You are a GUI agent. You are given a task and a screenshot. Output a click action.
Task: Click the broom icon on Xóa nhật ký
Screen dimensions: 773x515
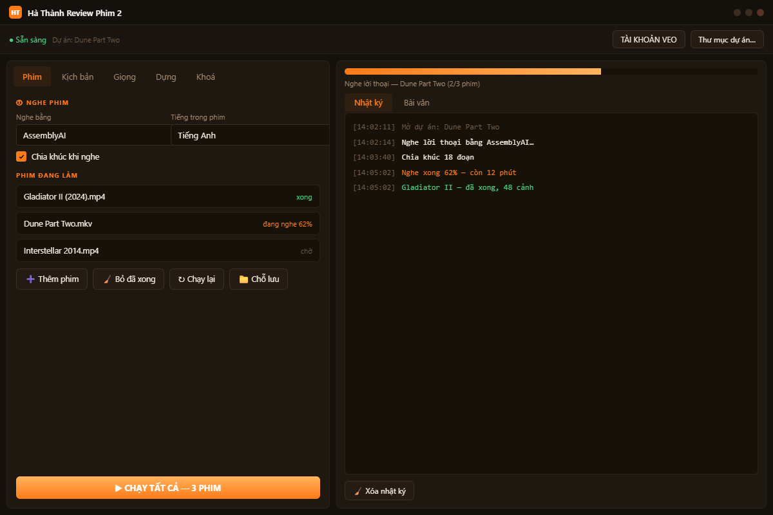pyautogui.click(x=358, y=491)
